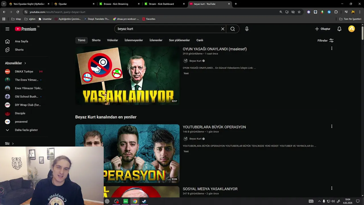This screenshot has height=205, width=364.
Task: Select the İzlenenler filter chip
Action: [x=156, y=40]
